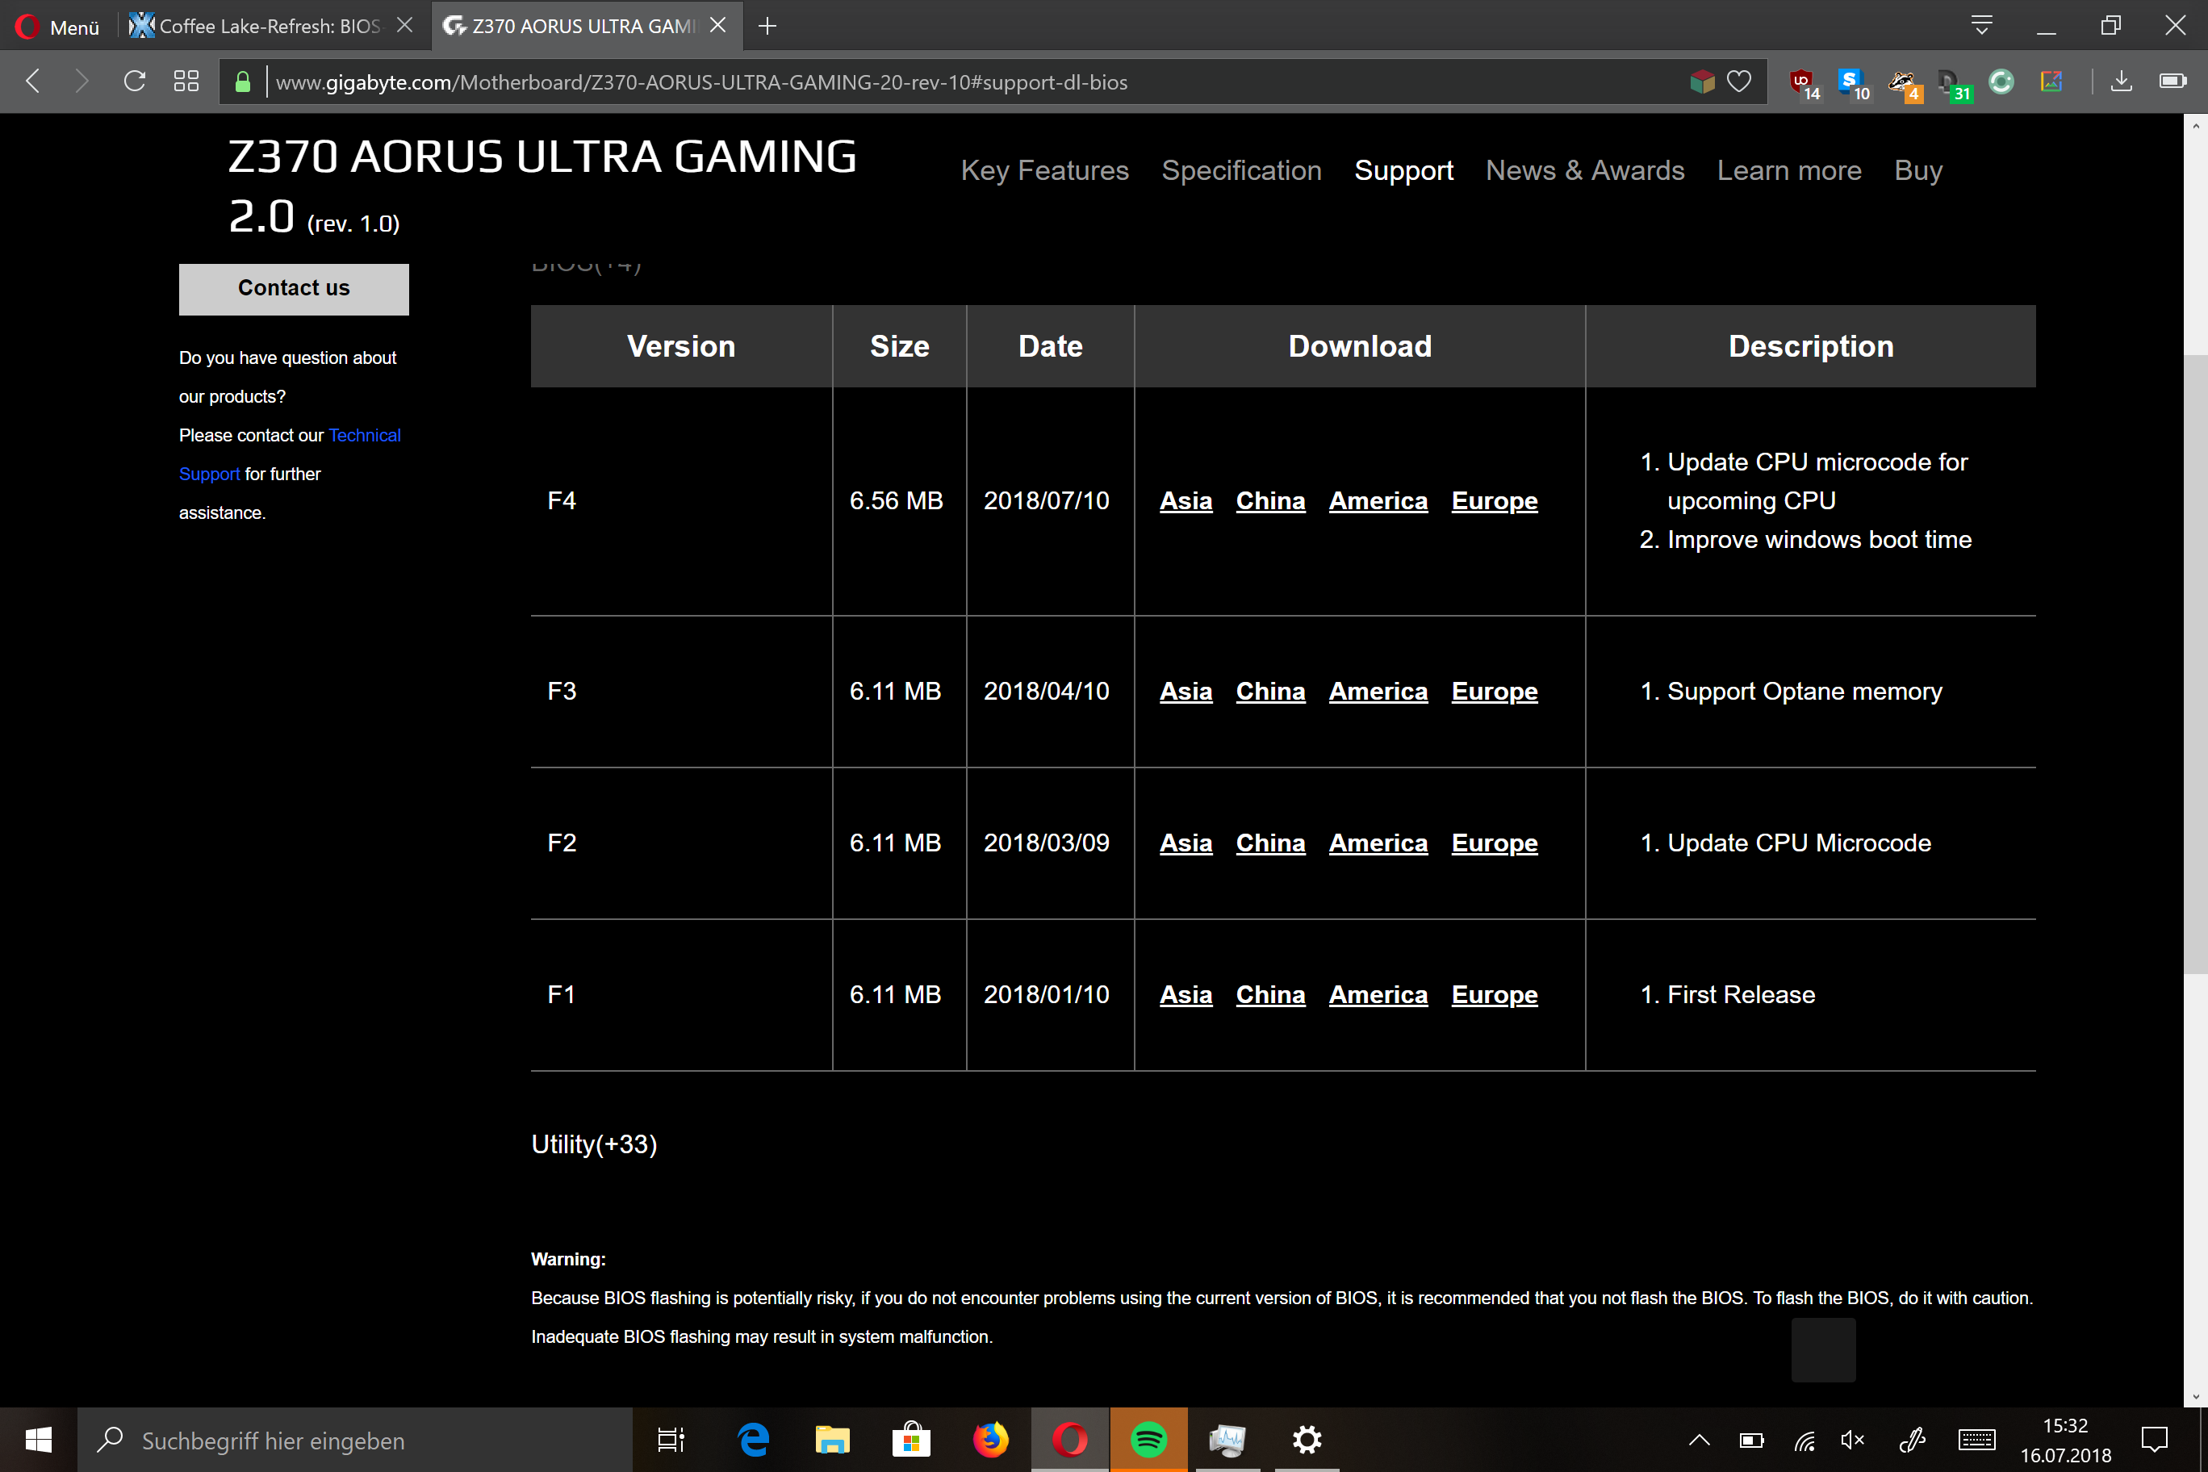Open a new browser tab
Screen dimensions: 2208x1472
(767, 27)
